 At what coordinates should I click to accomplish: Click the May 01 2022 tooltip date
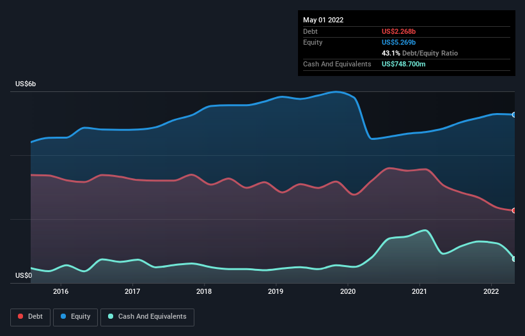pos(323,20)
